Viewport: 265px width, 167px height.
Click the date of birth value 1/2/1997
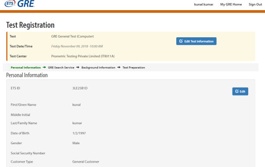pos(79,133)
